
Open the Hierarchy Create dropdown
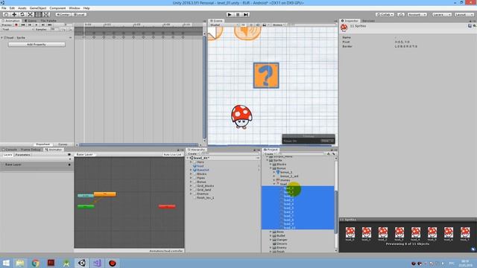[193, 154]
